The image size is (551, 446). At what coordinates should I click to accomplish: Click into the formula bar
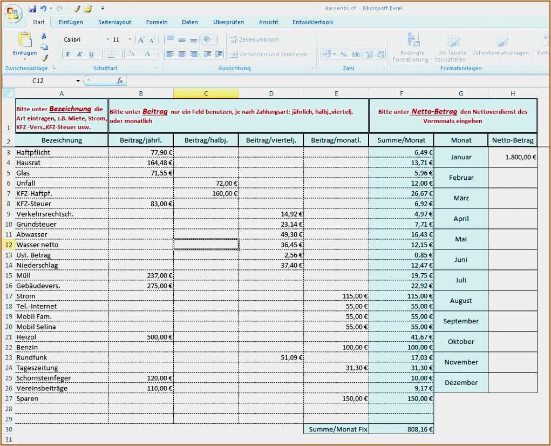pos(337,81)
